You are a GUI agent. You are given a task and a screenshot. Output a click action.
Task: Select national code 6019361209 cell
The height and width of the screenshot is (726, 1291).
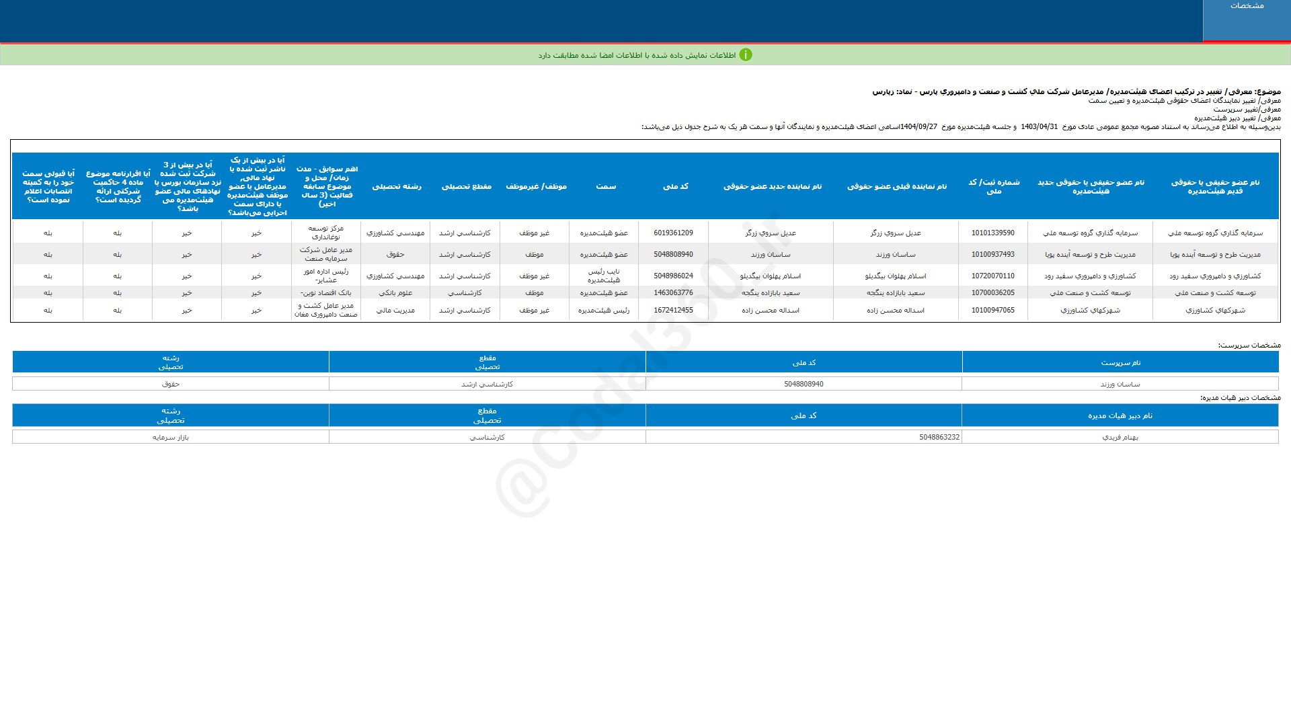click(x=673, y=233)
